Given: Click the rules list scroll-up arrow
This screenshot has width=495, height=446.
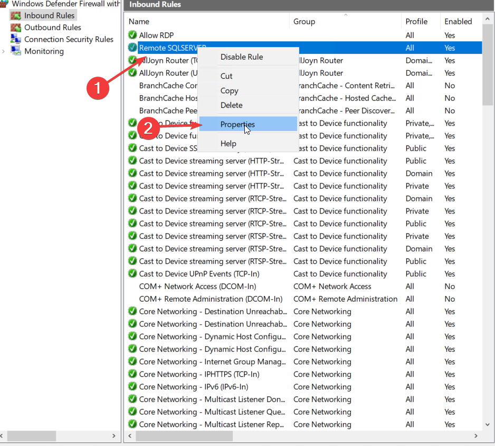Looking at the screenshot, I should click(x=488, y=19).
